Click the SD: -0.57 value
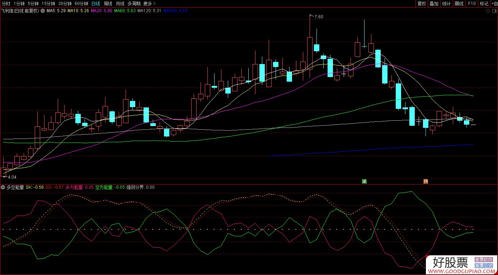The image size is (498, 275). (x=55, y=187)
